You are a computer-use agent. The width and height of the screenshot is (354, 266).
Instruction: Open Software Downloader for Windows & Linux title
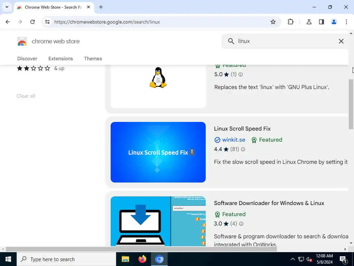[x=269, y=203]
